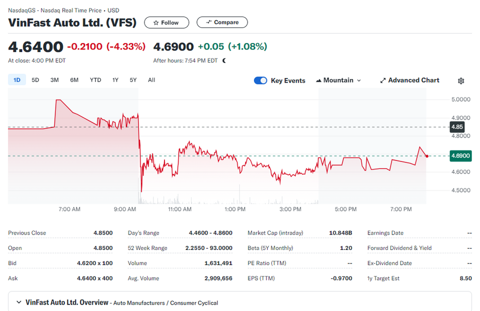Switch to the 5D range tab
The width and height of the screenshot is (480, 311).
click(35, 80)
